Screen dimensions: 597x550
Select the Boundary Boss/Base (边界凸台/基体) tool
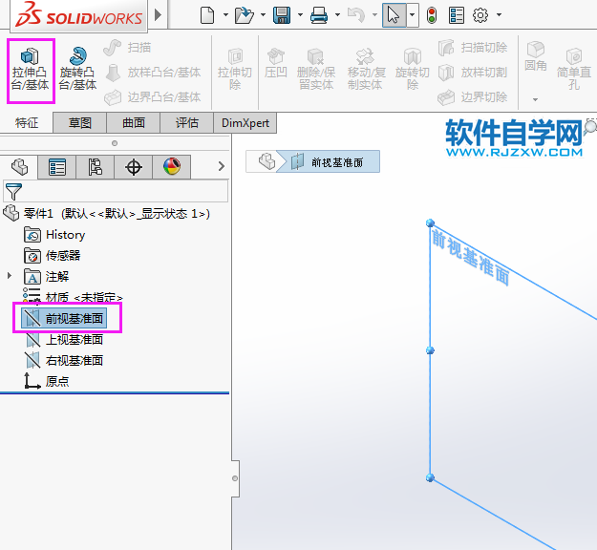tap(153, 97)
